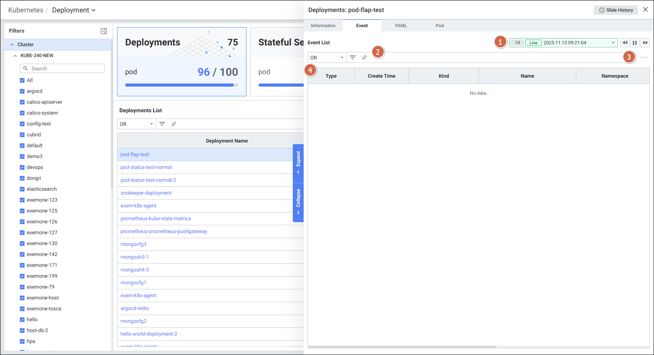
Task: Click the Event List filter icon
Action: pyautogui.click(x=353, y=57)
